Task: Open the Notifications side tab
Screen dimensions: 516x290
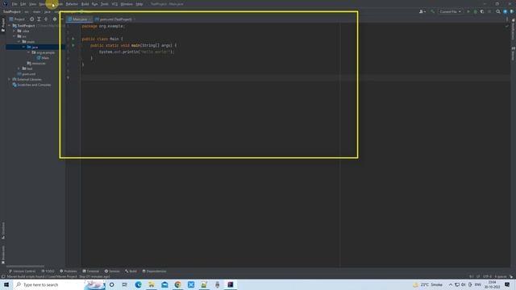Action: click(513, 30)
